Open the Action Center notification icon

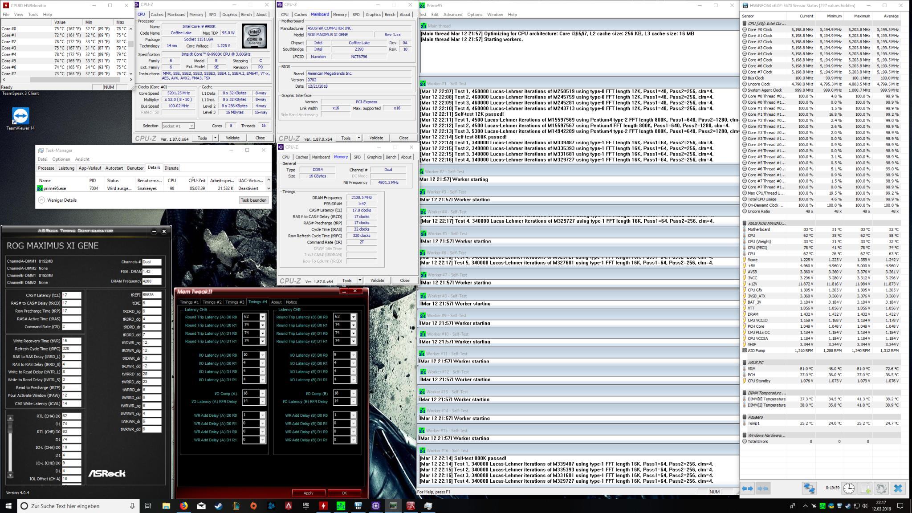click(900, 506)
